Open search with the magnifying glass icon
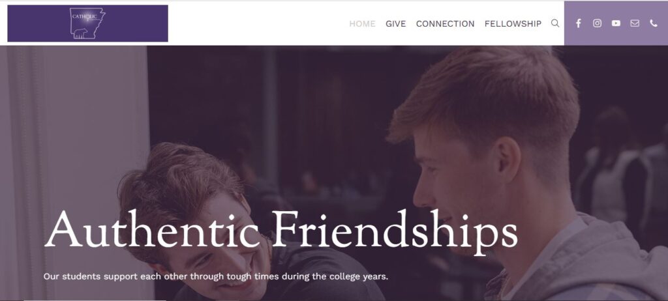This screenshot has height=301, width=668. (x=555, y=23)
